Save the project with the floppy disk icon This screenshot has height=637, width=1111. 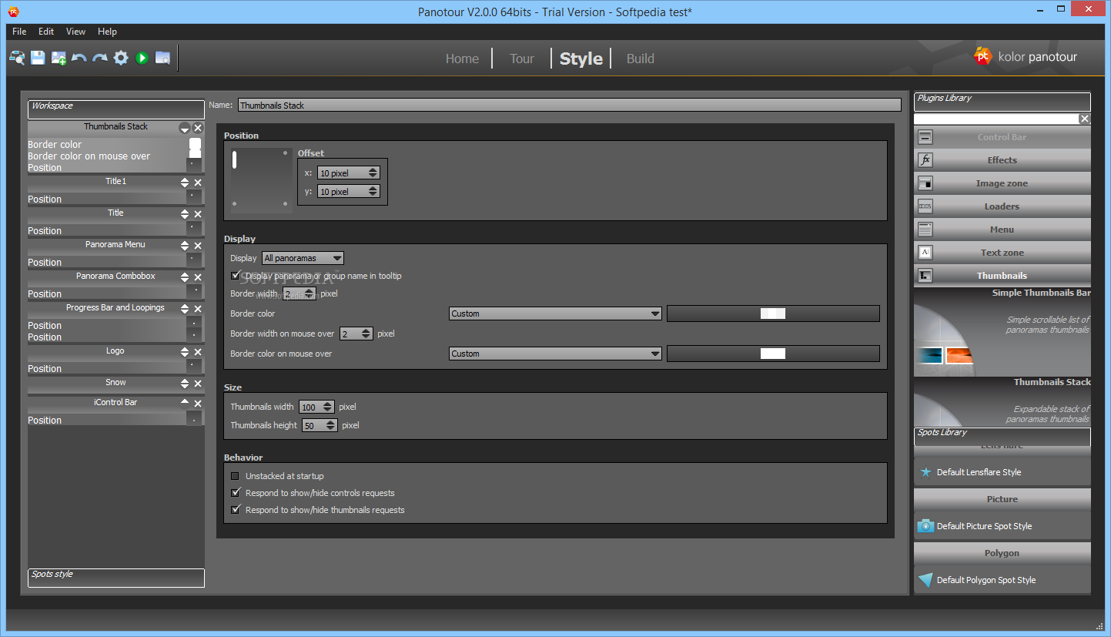point(38,58)
